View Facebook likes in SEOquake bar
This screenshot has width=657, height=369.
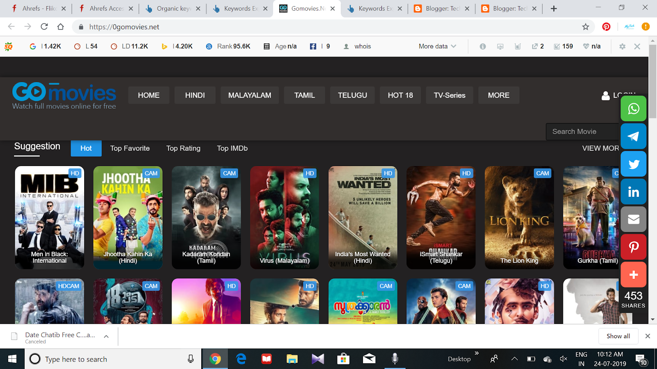pos(319,46)
